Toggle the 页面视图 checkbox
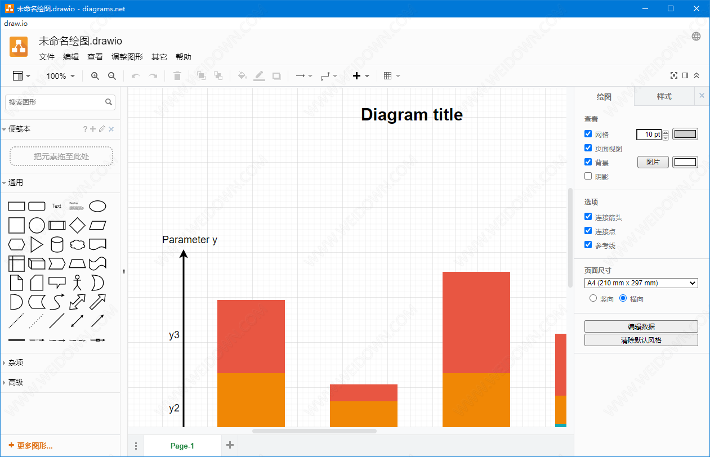Viewport: 710px width, 457px height. [x=588, y=148]
